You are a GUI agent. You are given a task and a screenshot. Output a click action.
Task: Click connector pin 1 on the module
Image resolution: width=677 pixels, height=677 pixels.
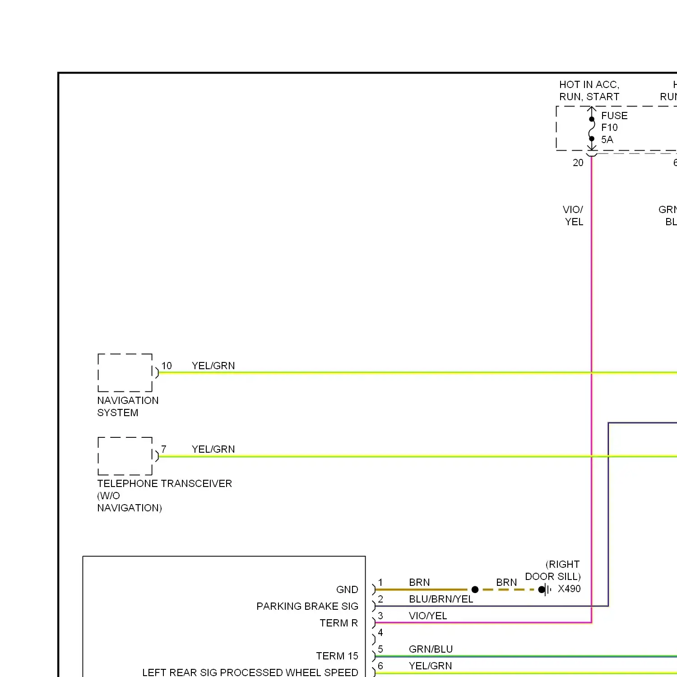click(x=380, y=582)
